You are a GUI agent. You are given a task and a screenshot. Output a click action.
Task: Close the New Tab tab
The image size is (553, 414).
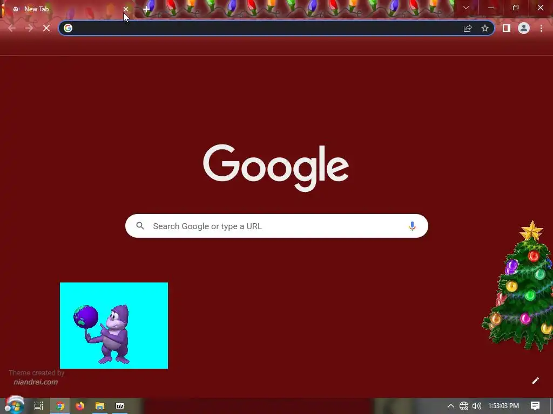tap(125, 9)
